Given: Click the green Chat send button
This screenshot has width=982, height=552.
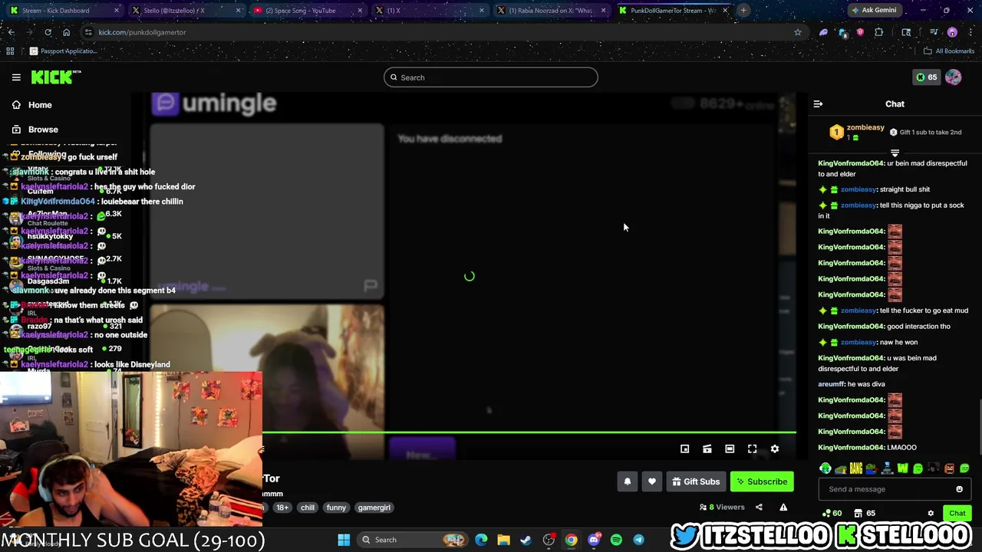Looking at the screenshot, I should point(957,514).
